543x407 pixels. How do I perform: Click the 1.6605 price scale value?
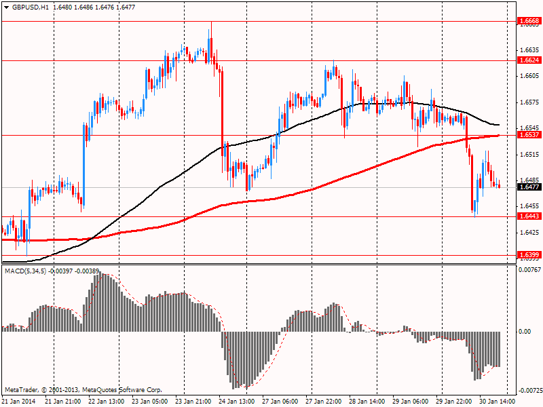click(x=530, y=76)
